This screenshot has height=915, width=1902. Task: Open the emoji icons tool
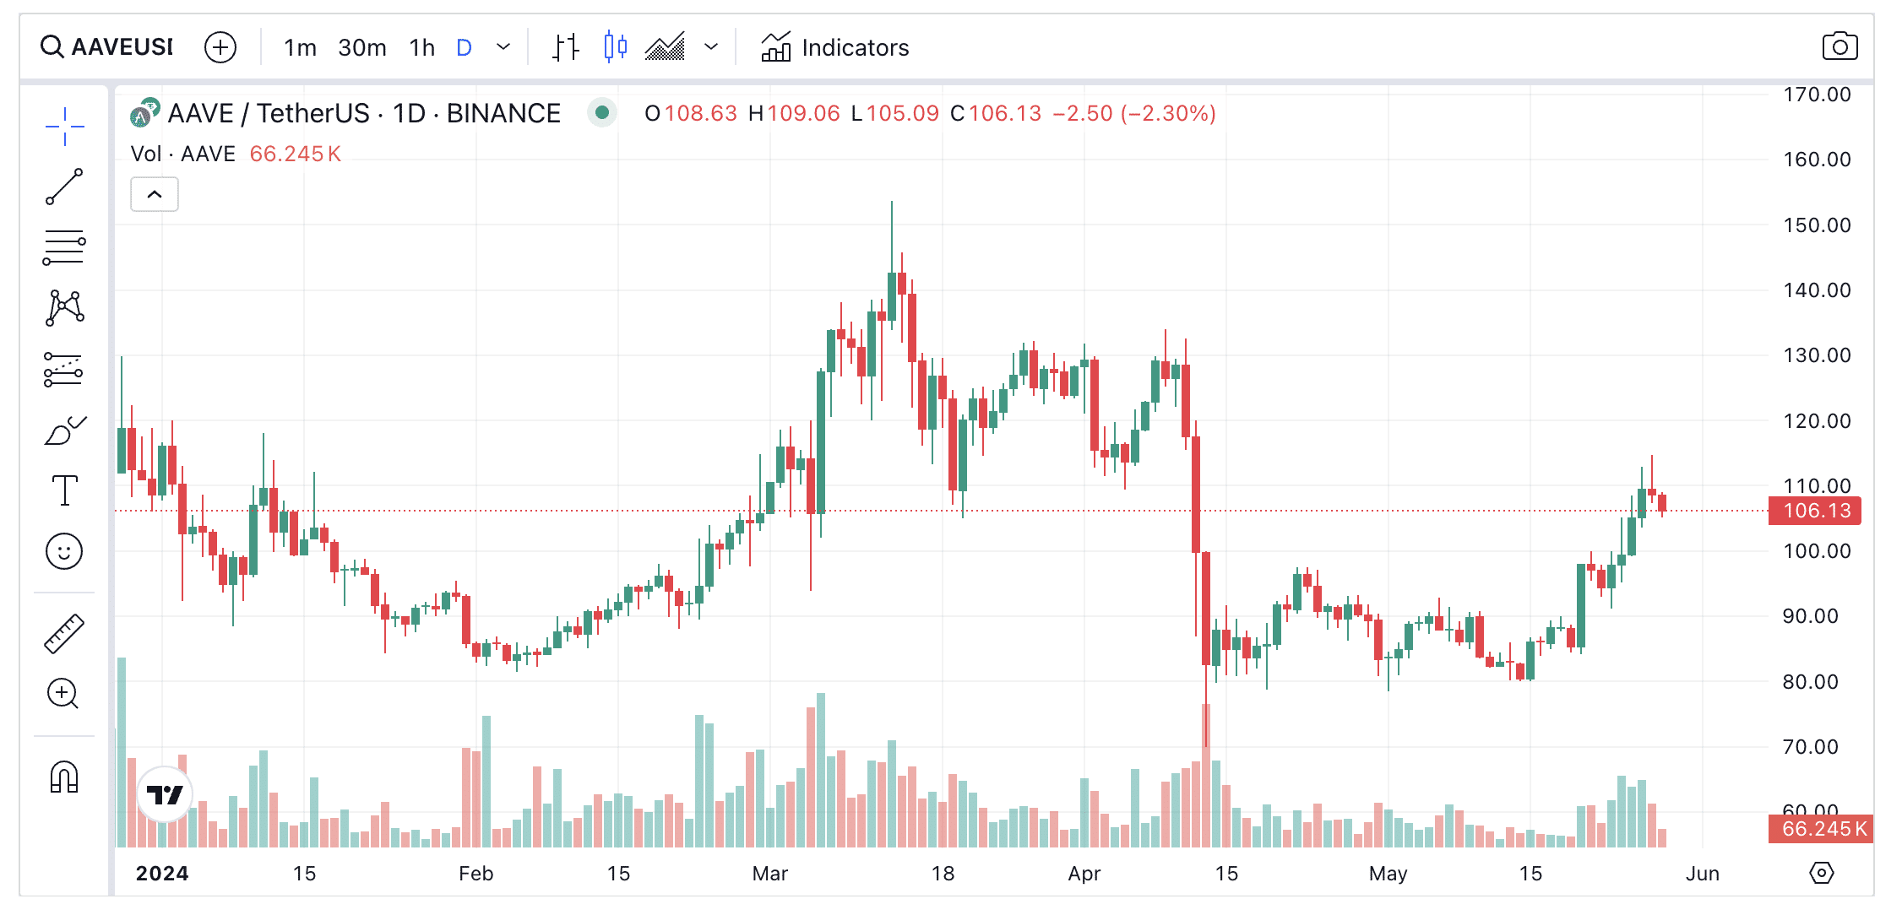[64, 552]
